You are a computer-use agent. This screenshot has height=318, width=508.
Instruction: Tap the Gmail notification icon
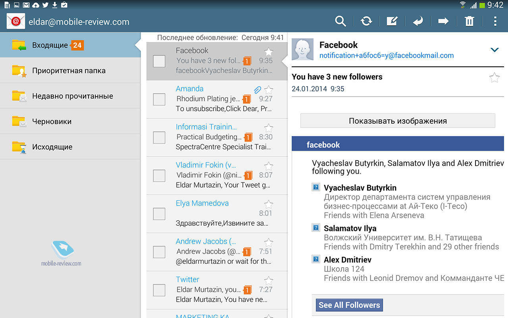[26, 5]
